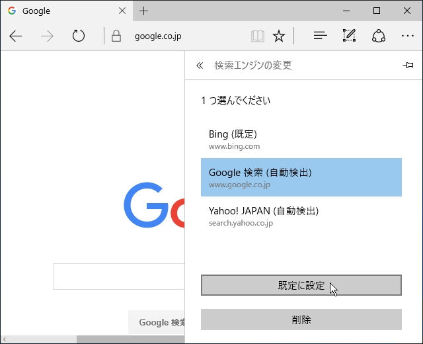This screenshot has height=344, width=423.
Task: Click the forward navigation arrow
Action: click(47, 36)
